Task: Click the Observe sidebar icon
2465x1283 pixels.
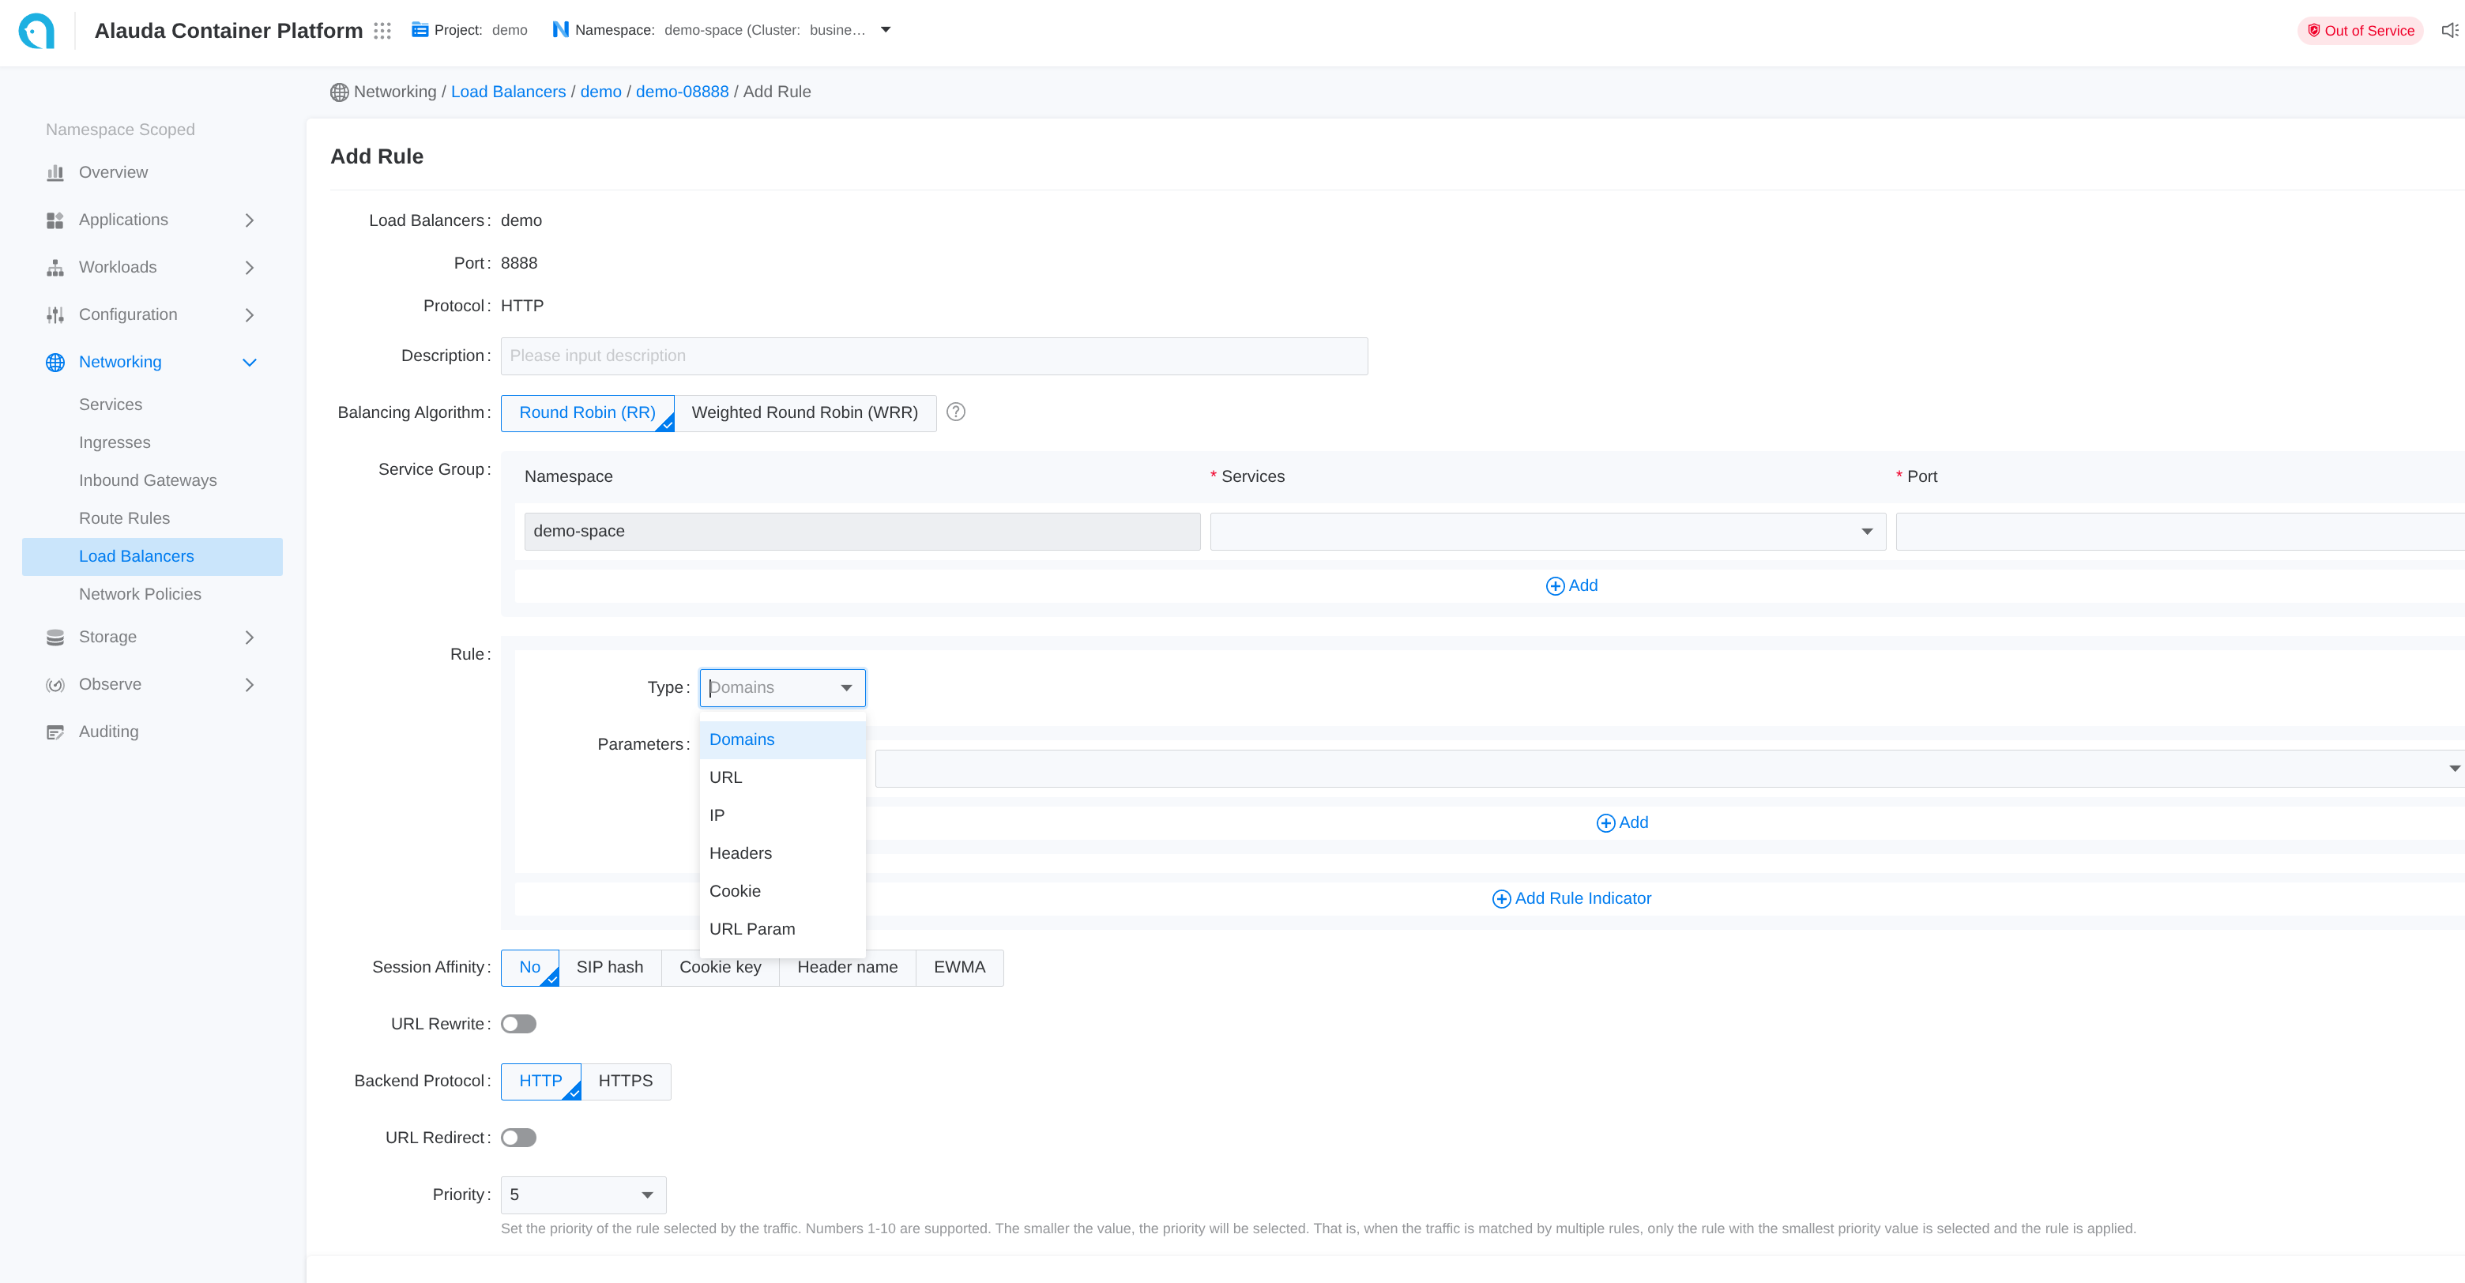Action: (55, 685)
